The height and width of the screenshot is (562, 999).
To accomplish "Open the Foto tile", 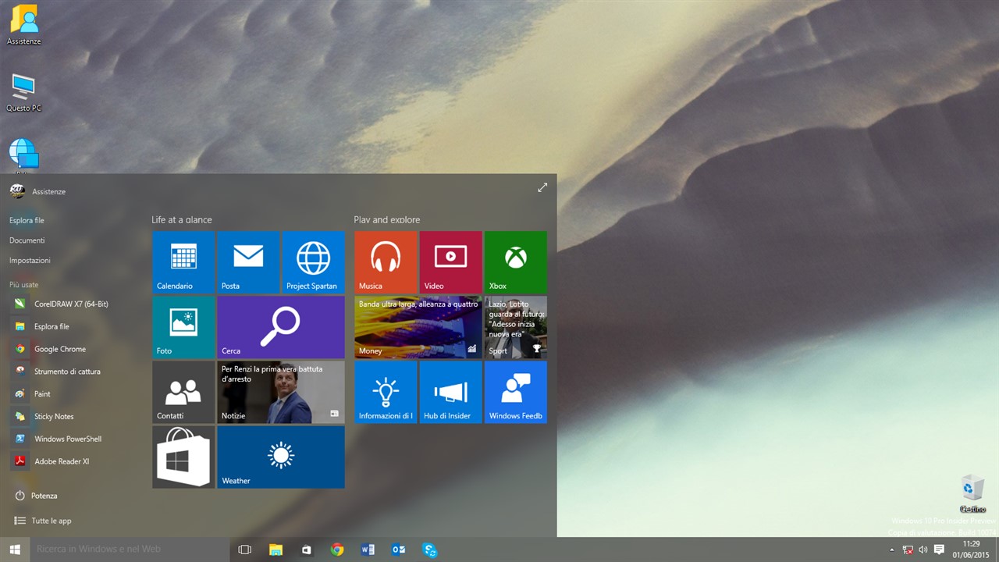I will click(183, 327).
